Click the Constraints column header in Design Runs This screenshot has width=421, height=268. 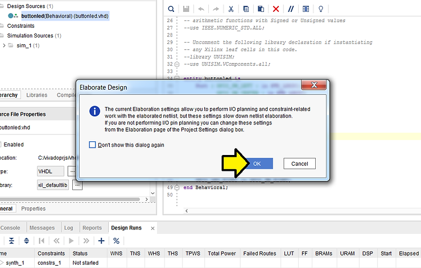pos(51,253)
